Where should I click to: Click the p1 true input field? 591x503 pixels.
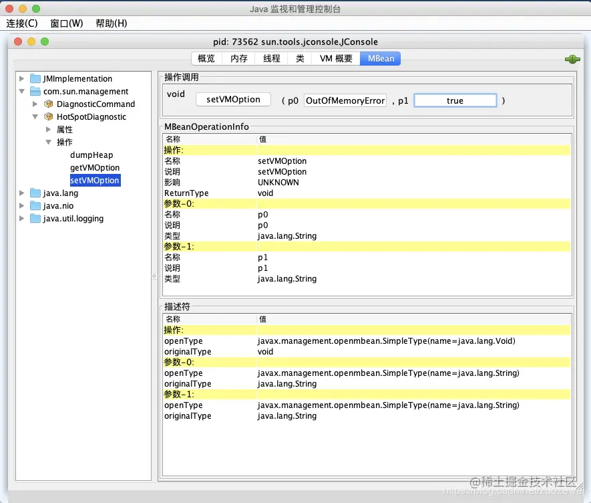(455, 100)
